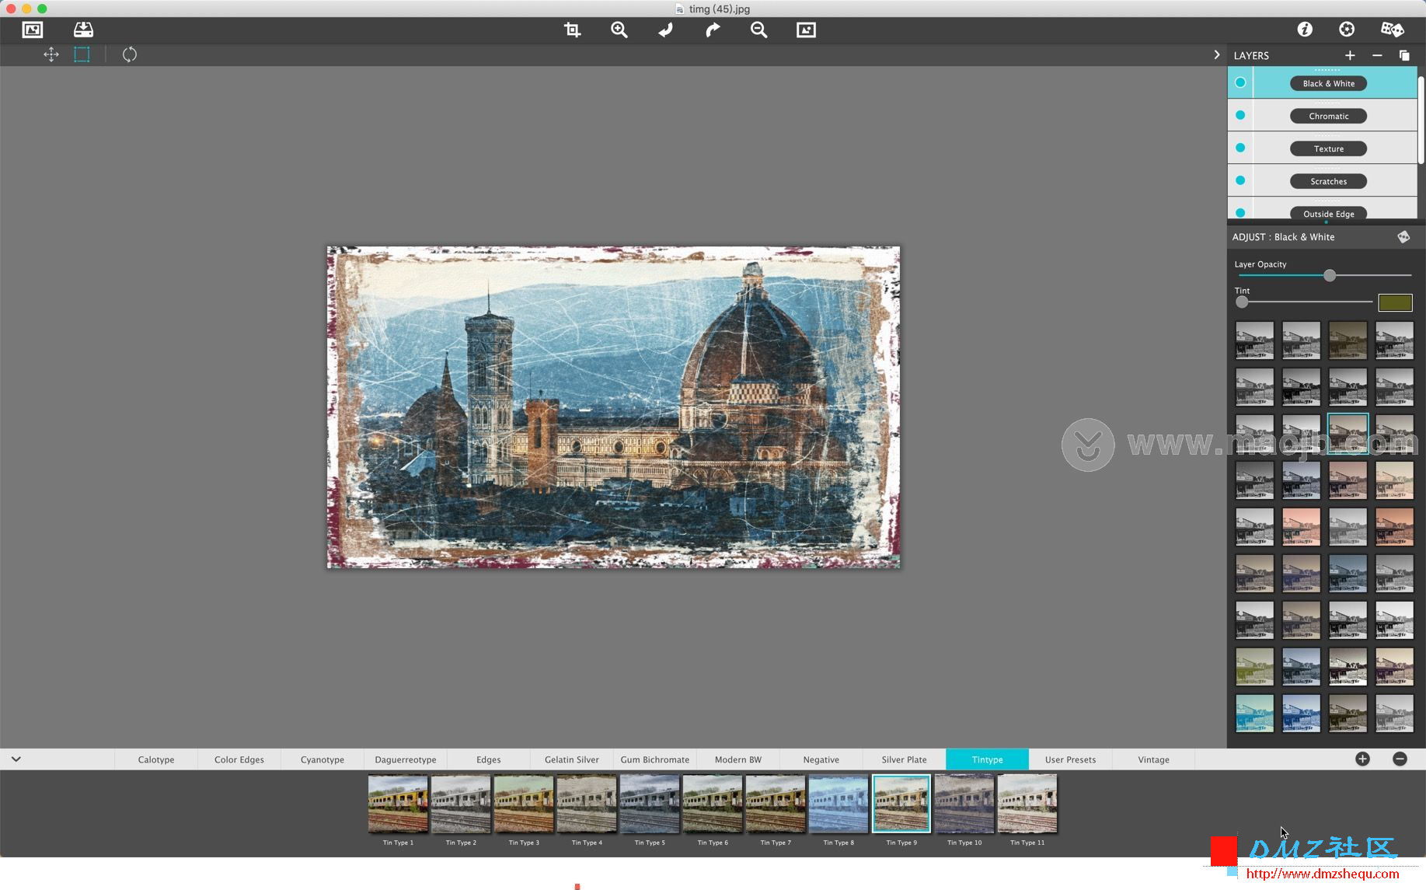This screenshot has width=1426, height=890.
Task: Toggle visibility of Scratches layer
Action: (x=1240, y=180)
